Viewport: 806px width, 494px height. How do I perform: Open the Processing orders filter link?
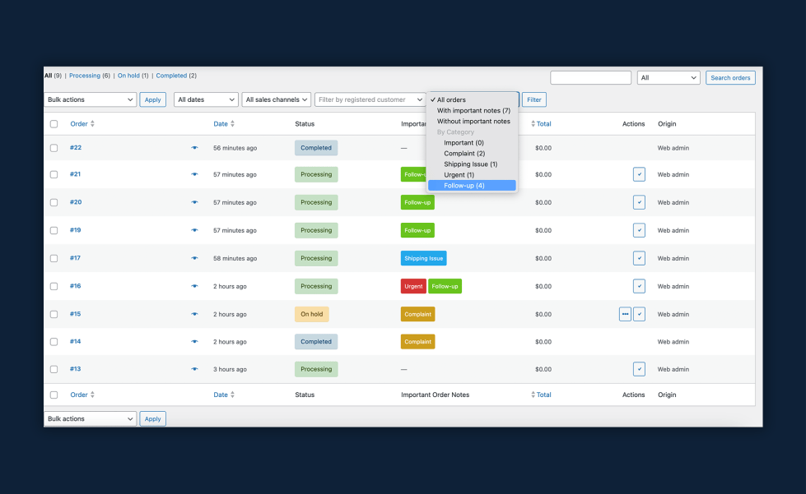86,75
